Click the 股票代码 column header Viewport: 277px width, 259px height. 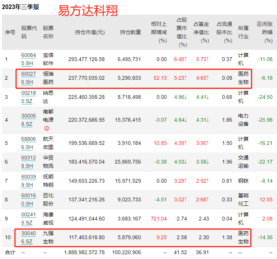pyautogui.click(x=29, y=32)
